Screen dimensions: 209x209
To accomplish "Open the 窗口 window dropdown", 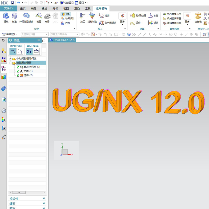I will [80, 3].
